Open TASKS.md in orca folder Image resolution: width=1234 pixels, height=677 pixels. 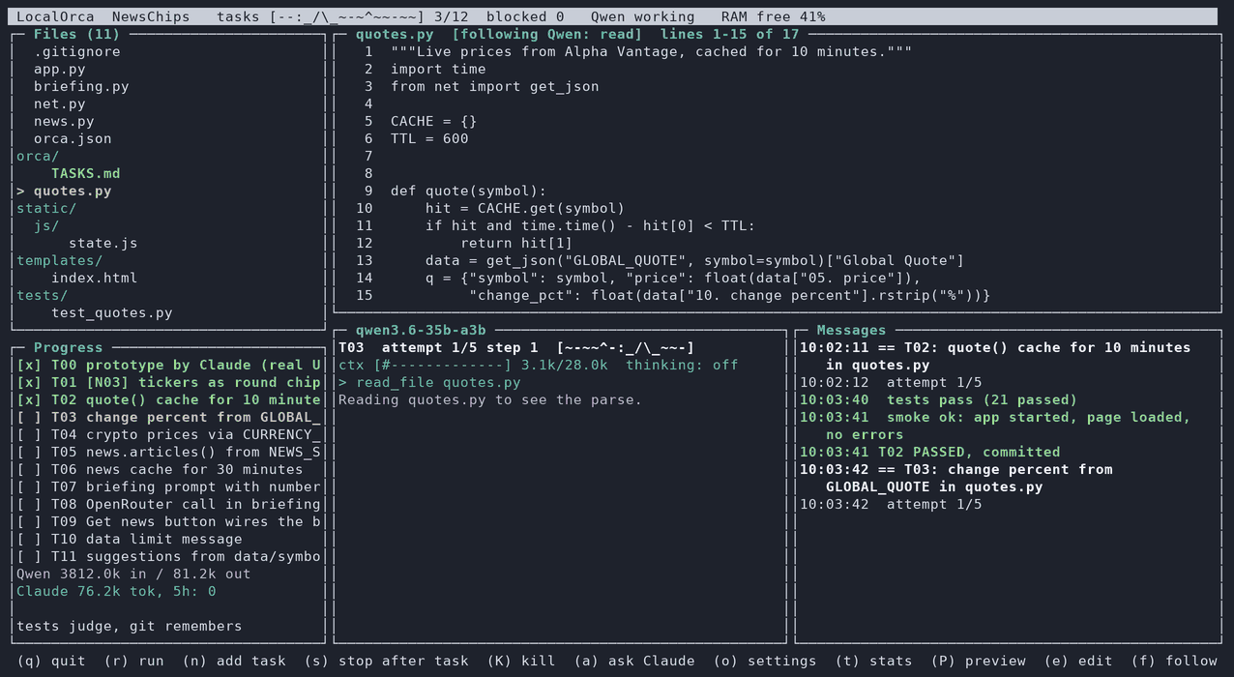point(86,173)
